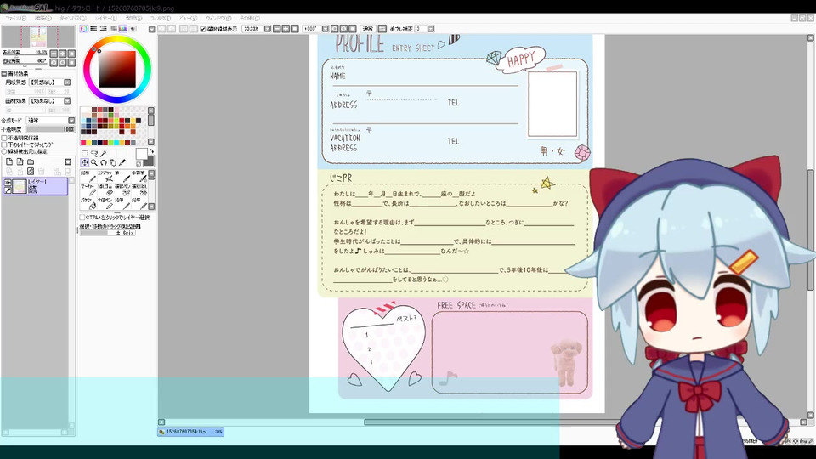816x459 pixels.
Task: Select the 15268768785jkl9.png document tab
Action: click(191, 432)
